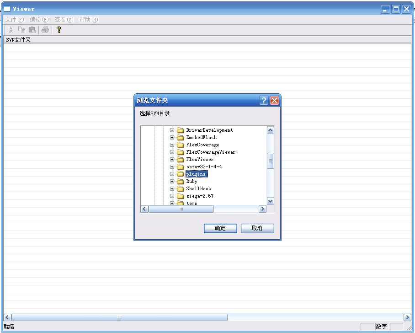Click the folder tree's scroll right arrow
Viewport: 415px width, 333px height.
click(x=262, y=209)
